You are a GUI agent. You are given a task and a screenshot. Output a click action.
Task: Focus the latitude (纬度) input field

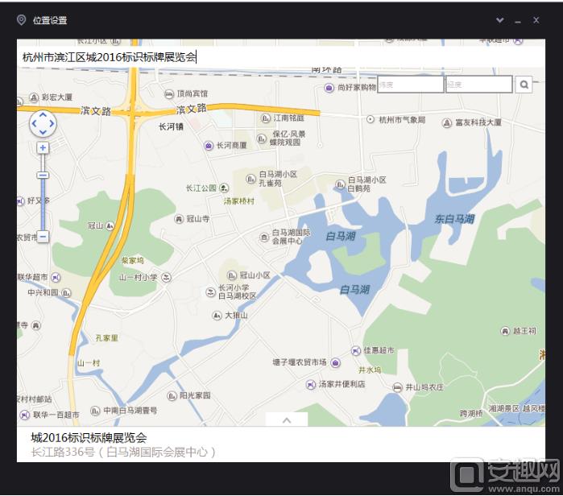pyautogui.click(x=410, y=84)
